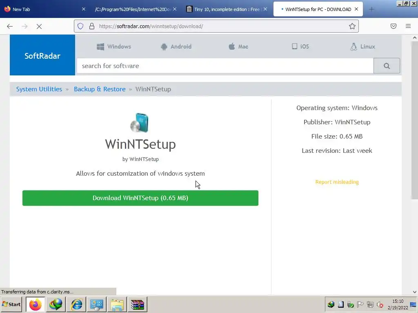
Task: Open WinRAR from the taskbar
Action: (138, 304)
